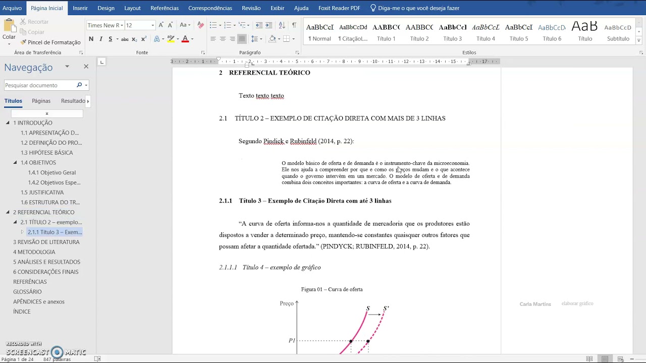Click tab stop selector beside ruler

101,62
